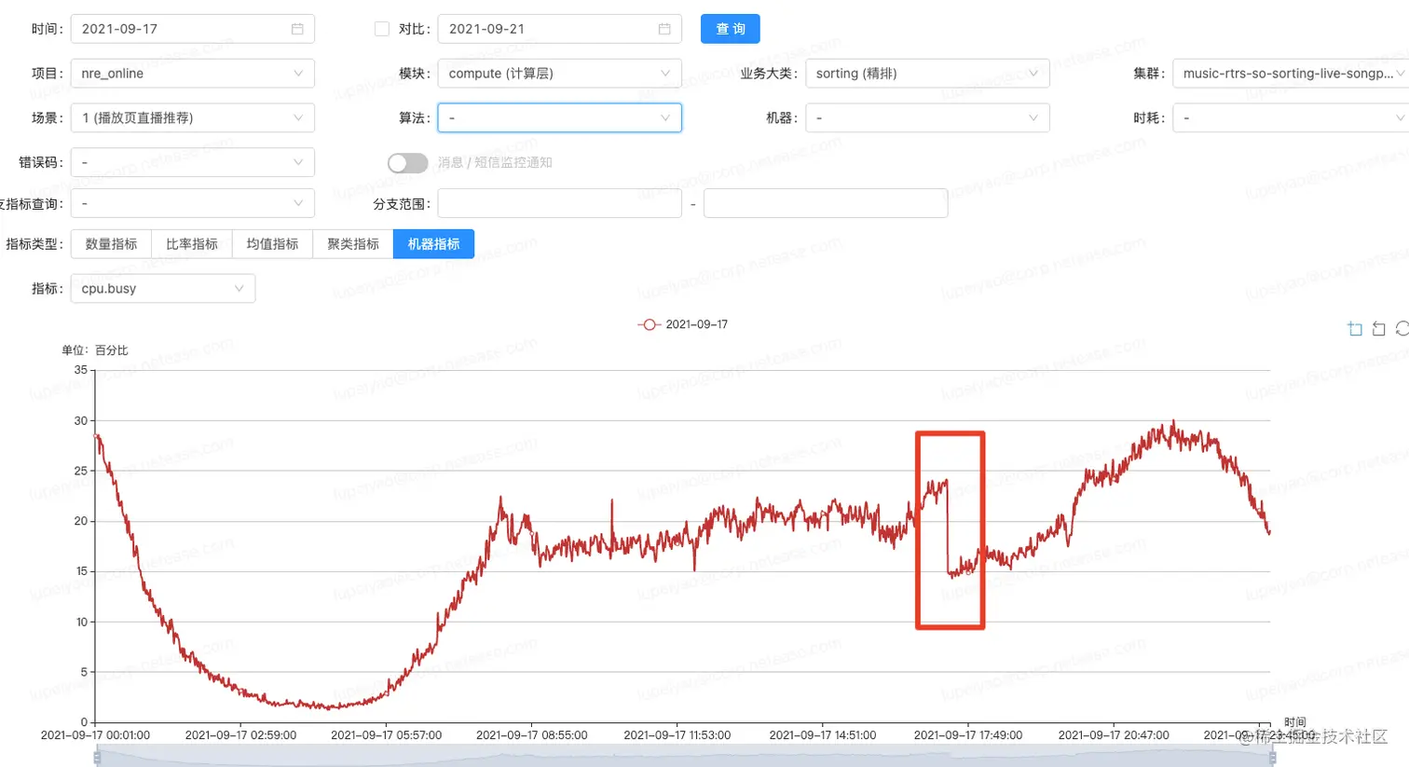Select the 机器指标 tab

434,244
